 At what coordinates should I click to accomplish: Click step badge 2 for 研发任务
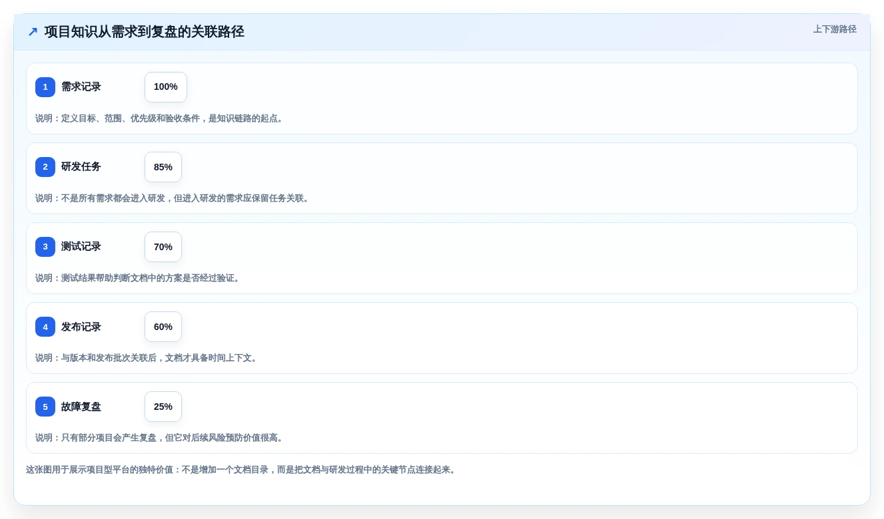click(45, 167)
